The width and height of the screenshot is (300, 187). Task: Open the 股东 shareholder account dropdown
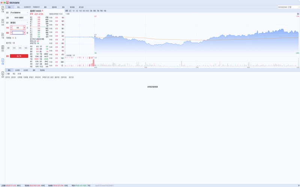click(19, 13)
